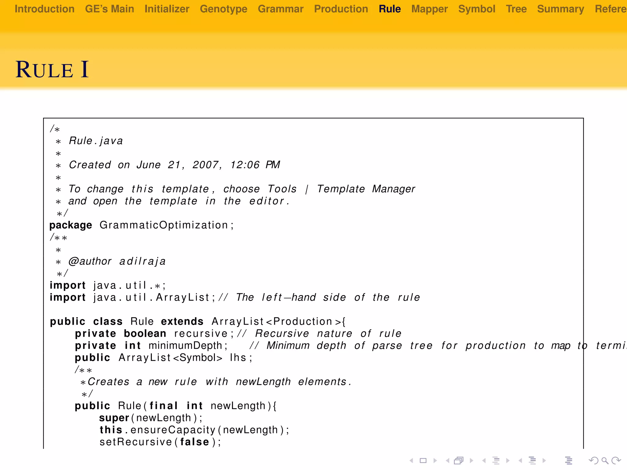Go to previous subsection arrow
This screenshot has height=470, width=627.
[x=484, y=461]
